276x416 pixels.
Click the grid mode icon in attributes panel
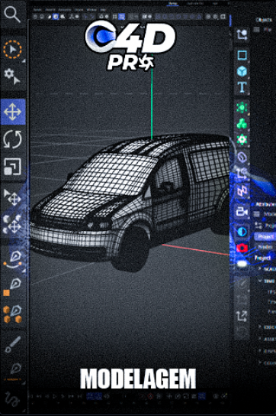(257, 214)
